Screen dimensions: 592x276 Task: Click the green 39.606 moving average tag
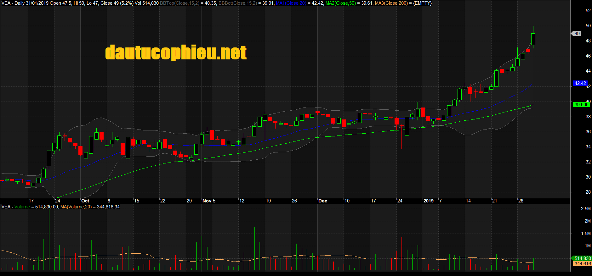tap(581, 105)
